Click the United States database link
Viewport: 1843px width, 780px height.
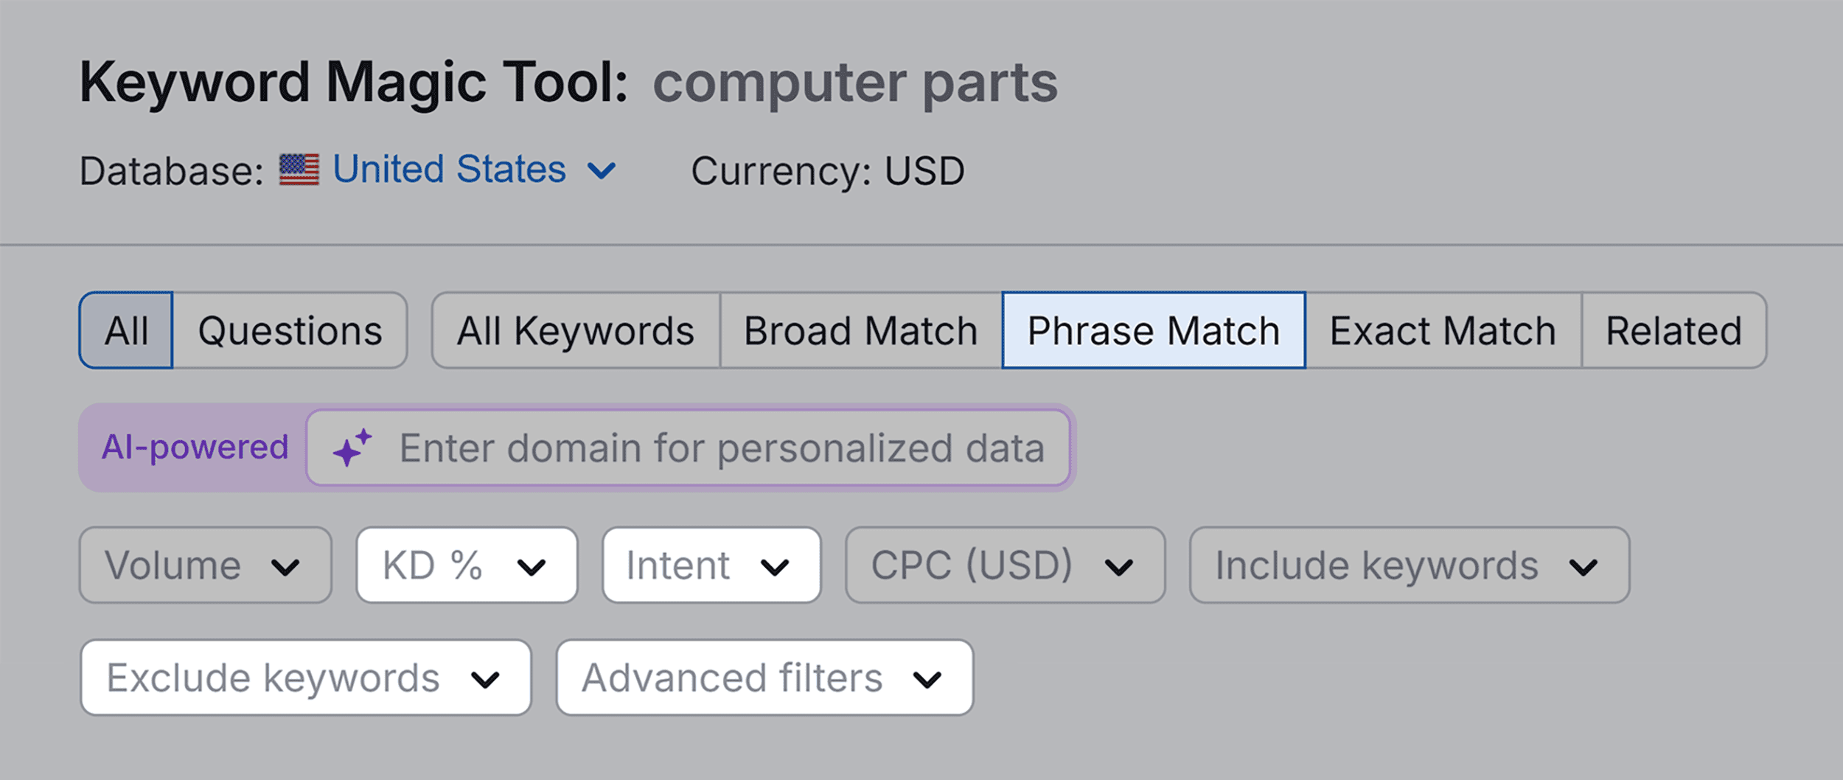(x=449, y=170)
